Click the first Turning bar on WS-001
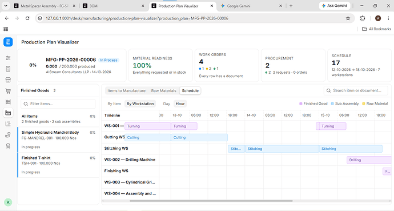This screenshot has width=394, height=211. point(148,126)
